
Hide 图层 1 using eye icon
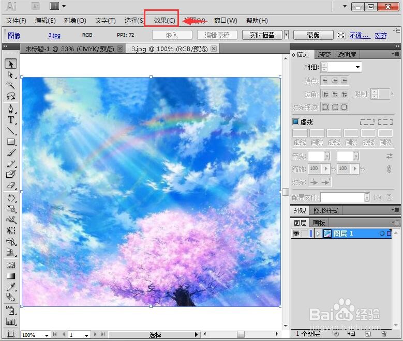coord(296,234)
